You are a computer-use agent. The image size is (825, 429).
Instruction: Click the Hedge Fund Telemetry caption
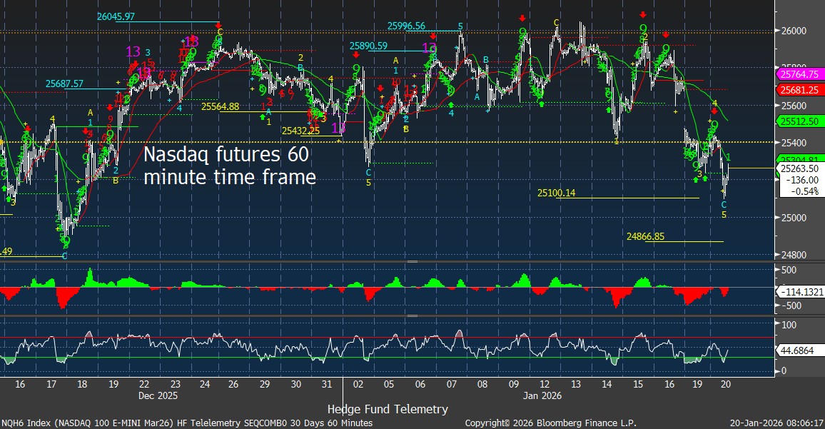pos(388,409)
